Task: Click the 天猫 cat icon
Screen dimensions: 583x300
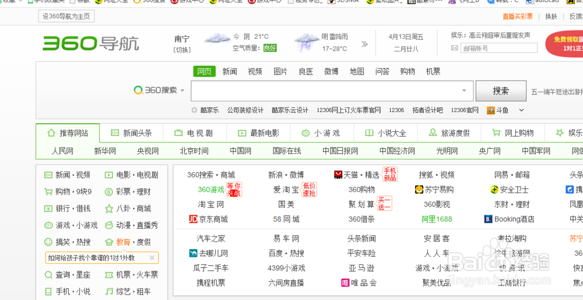Action: [338, 175]
